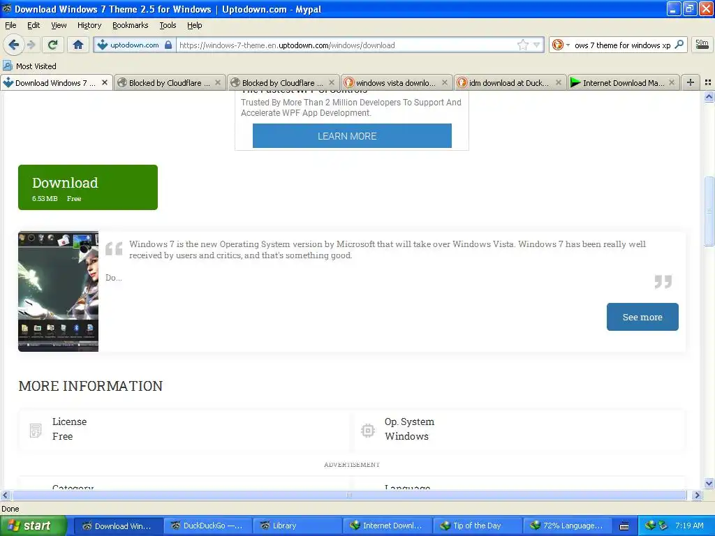
Task: Open 72% Language taskbar window
Action: point(567,526)
